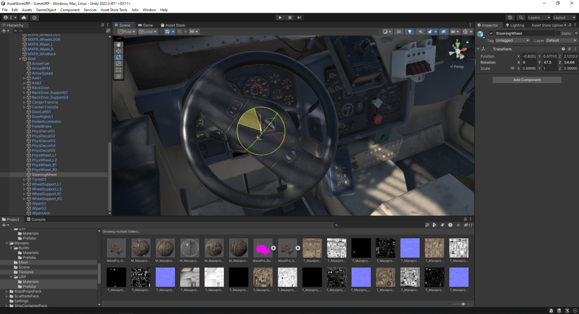The image size is (579, 314).
Task: Open the Tag dropdown showing Untagged
Action: pyautogui.click(x=512, y=41)
